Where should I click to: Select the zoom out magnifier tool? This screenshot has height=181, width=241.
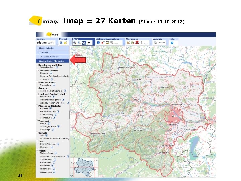pyautogui.click(x=79, y=43)
